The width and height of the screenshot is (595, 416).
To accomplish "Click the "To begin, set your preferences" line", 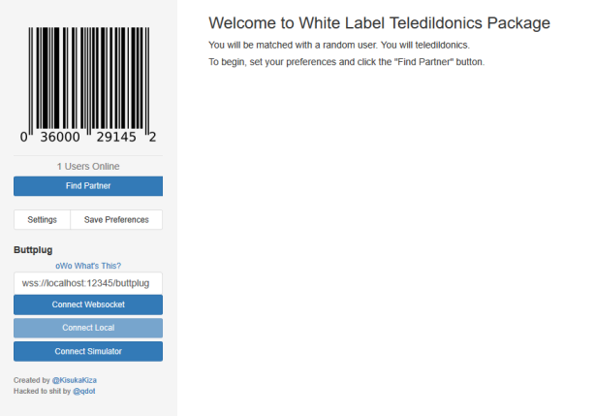I will [346, 62].
